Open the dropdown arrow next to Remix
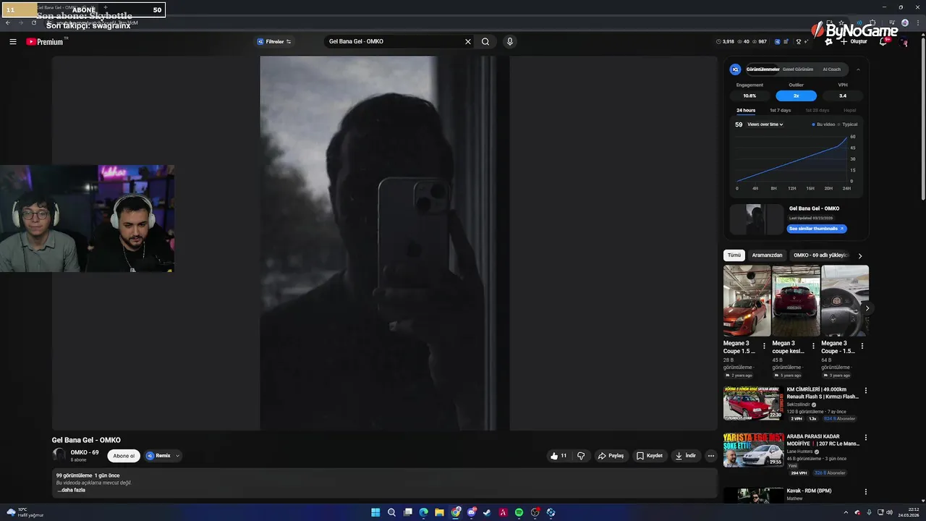The image size is (926, 521). tap(177, 456)
